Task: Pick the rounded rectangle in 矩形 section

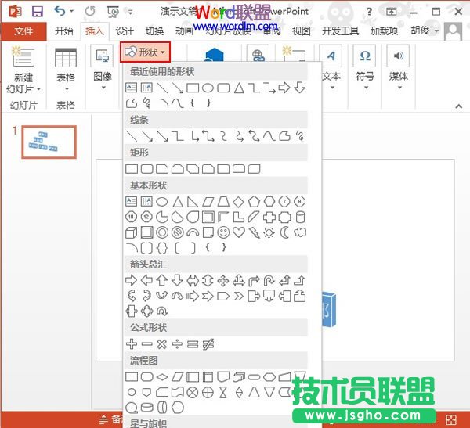Action: 147,169
